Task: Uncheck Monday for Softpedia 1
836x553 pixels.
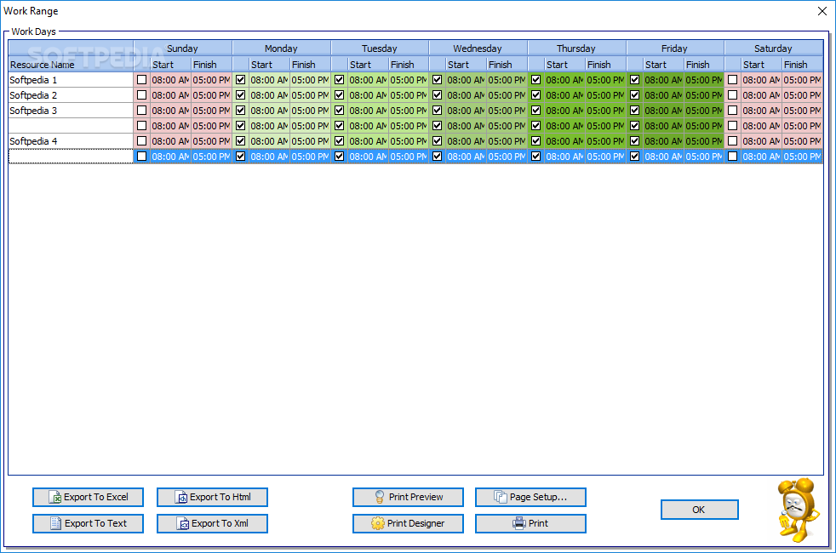Action: click(x=240, y=80)
